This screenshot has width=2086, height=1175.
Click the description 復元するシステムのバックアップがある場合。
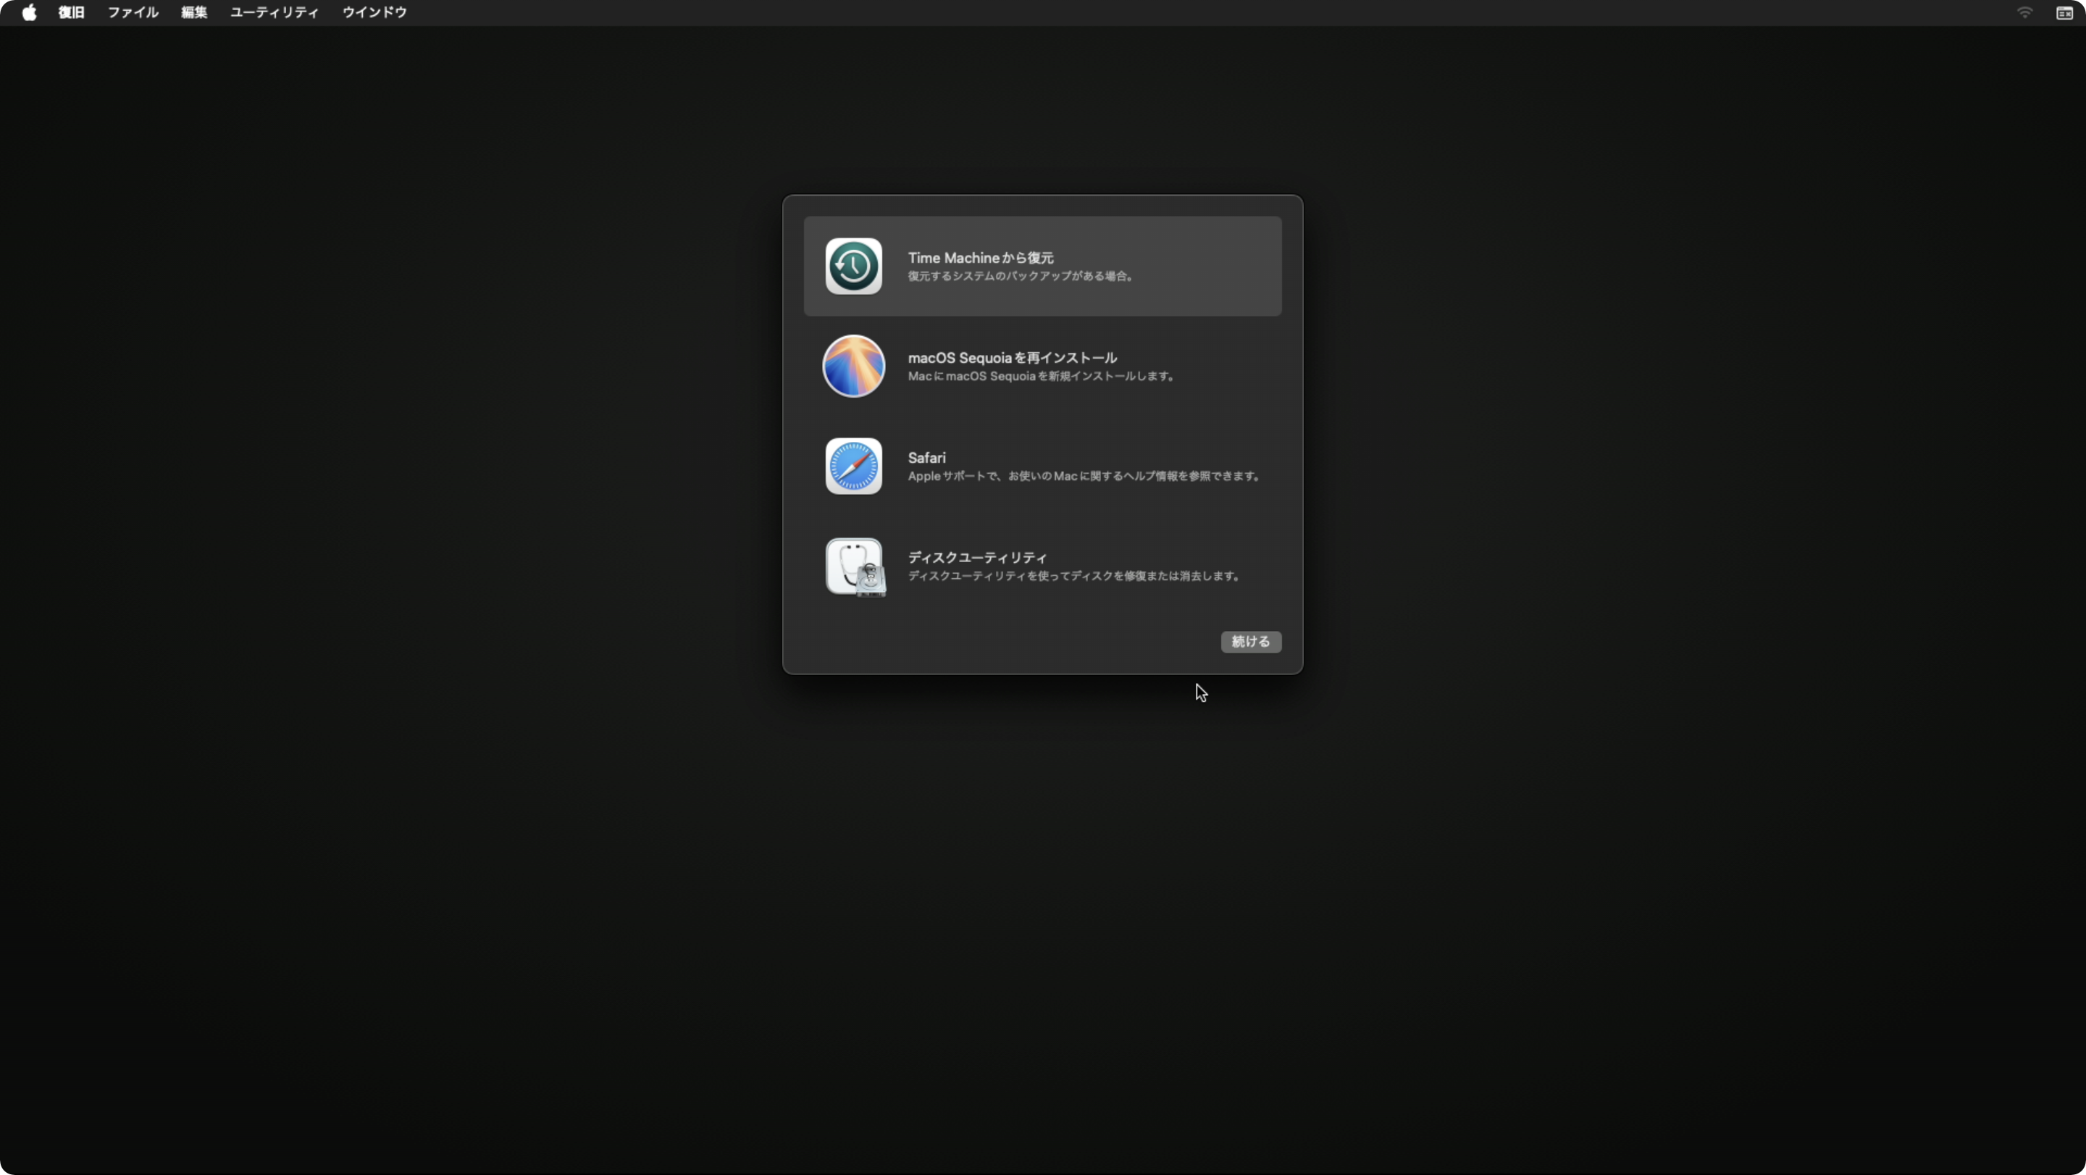click(x=1021, y=276)
